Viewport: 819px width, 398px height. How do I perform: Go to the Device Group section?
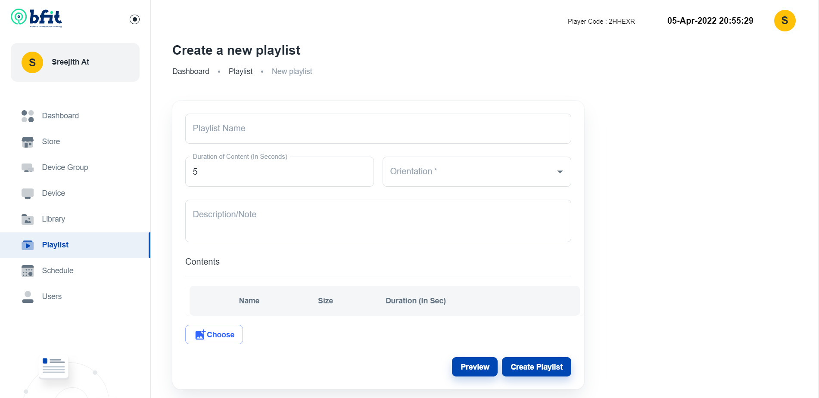point(75,167)
